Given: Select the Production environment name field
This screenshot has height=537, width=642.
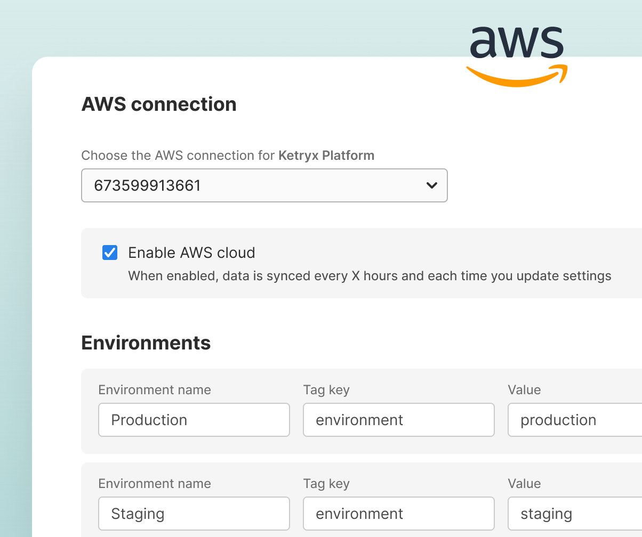Looking at the screenshot, I should coord(194,420).
